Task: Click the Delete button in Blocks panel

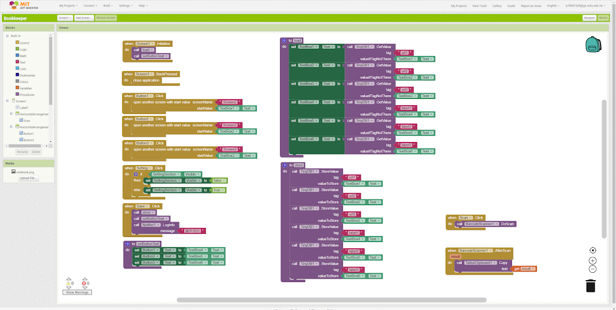Action: [36, 152]
